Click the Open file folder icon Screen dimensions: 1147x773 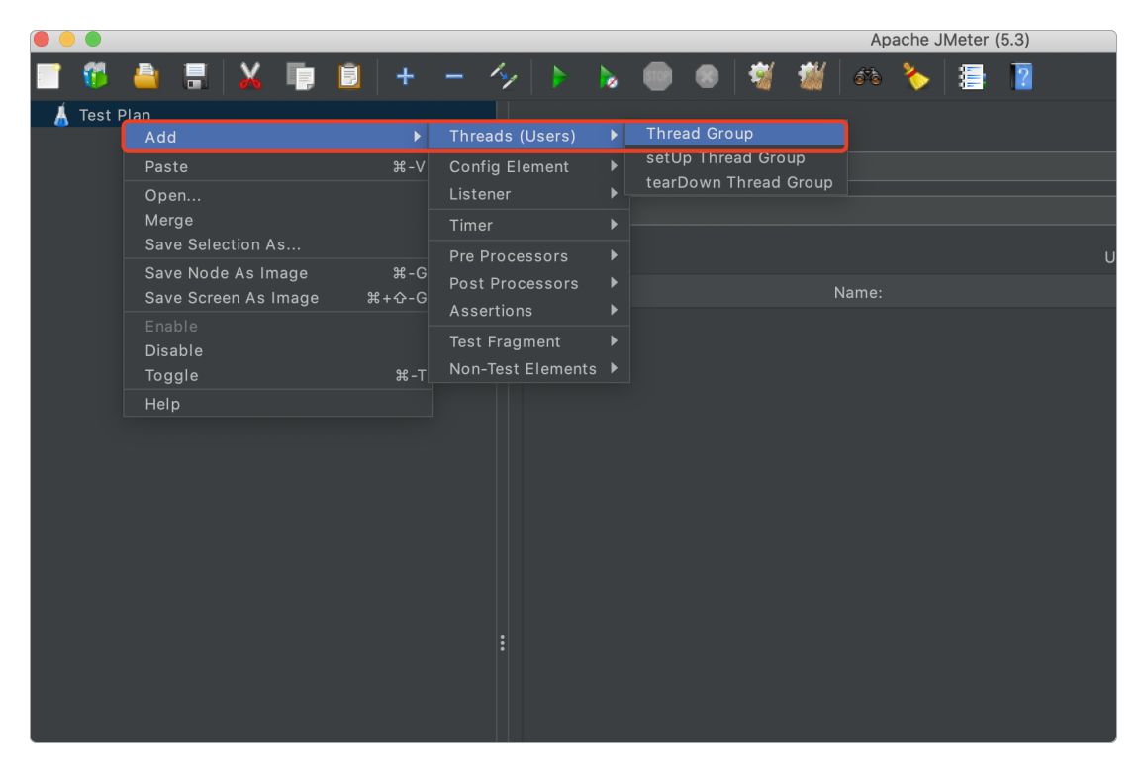coord(145,76)
